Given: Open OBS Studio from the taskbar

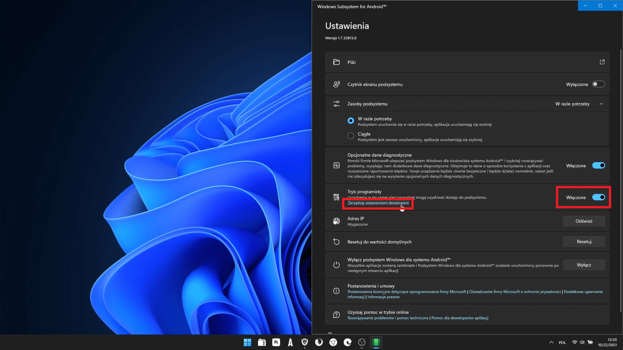Looking at the screenshot, I should coord(362,342).
